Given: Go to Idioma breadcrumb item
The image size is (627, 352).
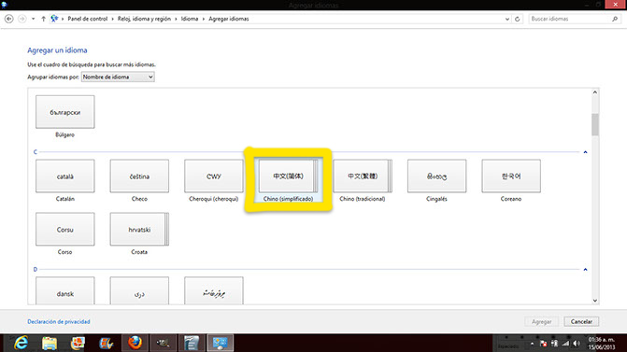Looking at the screenshot, I should tap(190, 19).
